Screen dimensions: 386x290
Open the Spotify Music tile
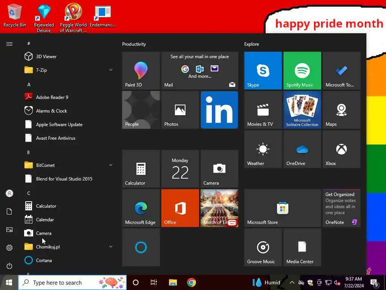[x=302, y=71]
